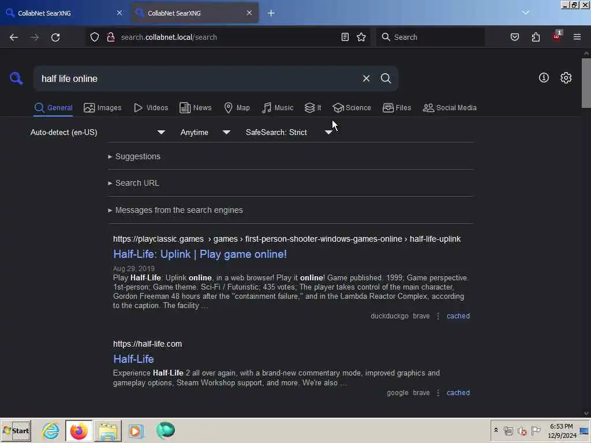Expand Messages from the search engines
Image resolution: width=591 pixels, height=443 pixels.
coord(175,210)
